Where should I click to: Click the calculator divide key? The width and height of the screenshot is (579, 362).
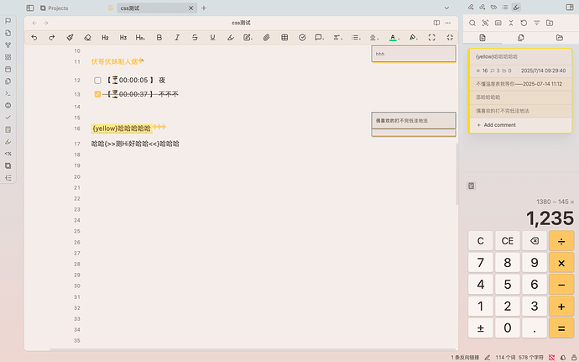pos(561,241)
